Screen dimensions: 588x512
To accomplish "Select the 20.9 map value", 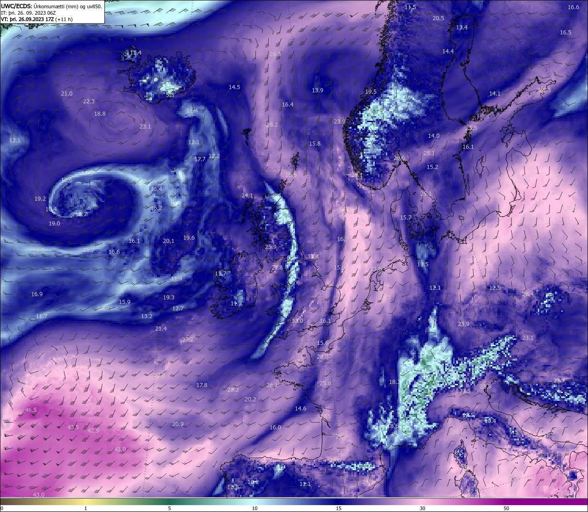I will (178, 424).
